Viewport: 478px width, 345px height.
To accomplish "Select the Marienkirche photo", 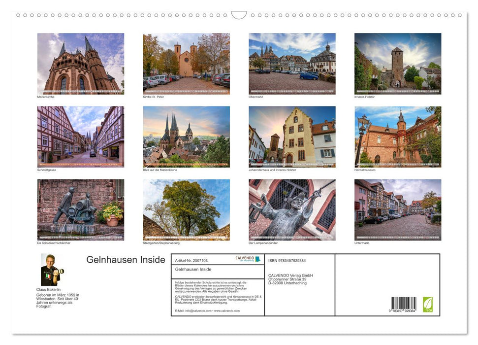I will (80, 63).
